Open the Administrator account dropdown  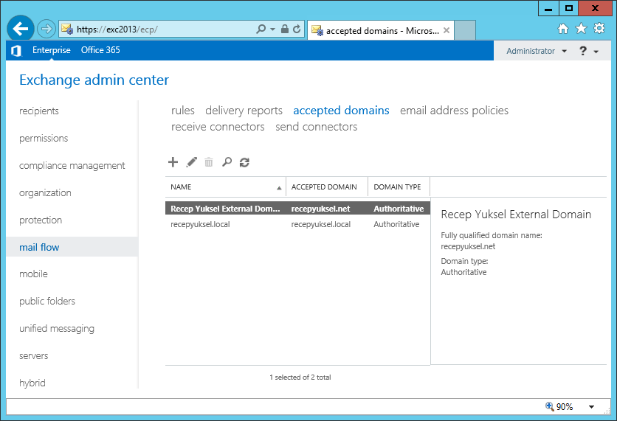coord(537,51)
